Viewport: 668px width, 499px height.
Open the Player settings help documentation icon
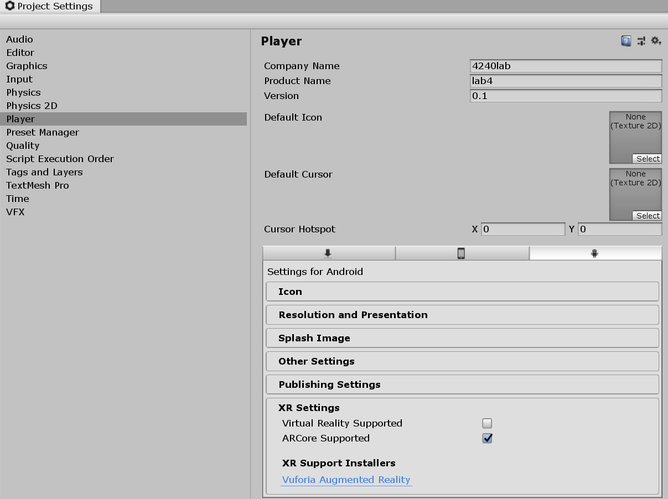[x=626, y=40]
